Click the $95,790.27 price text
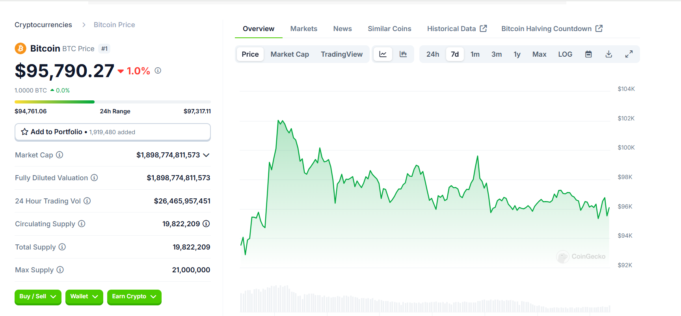 coord(65,71)
